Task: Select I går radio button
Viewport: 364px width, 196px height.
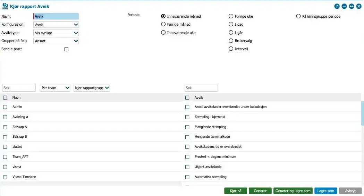Action: [x=231, y=33]
